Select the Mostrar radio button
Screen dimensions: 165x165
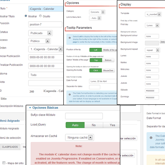(x=26, y=16)
